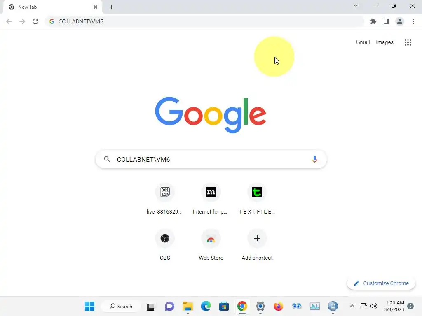This screenshot has height=316, width=422.
Task: Open the last round app icon in the taskbar
Action: (x=333, y=306)
